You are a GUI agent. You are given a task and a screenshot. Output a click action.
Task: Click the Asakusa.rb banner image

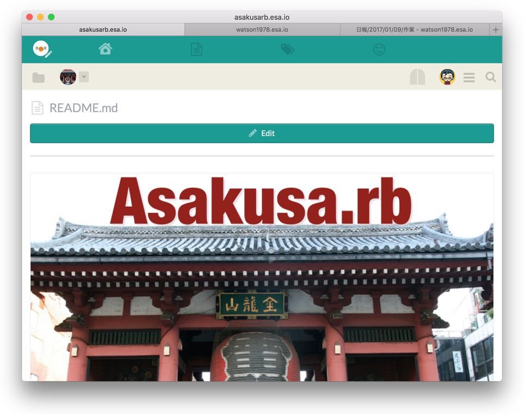tap(262, 277)
